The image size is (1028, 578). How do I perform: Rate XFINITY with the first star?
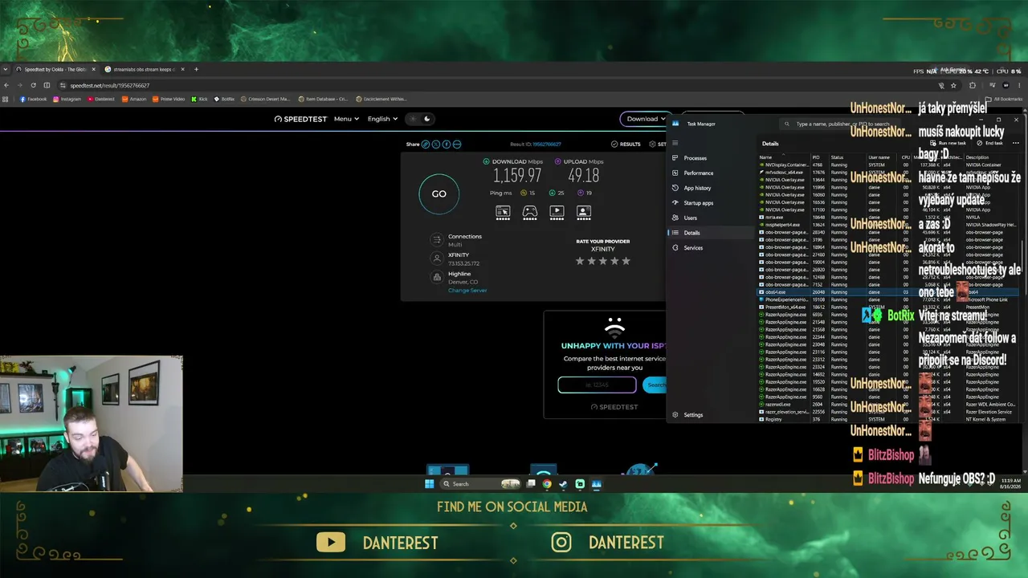tap(580, 261)
